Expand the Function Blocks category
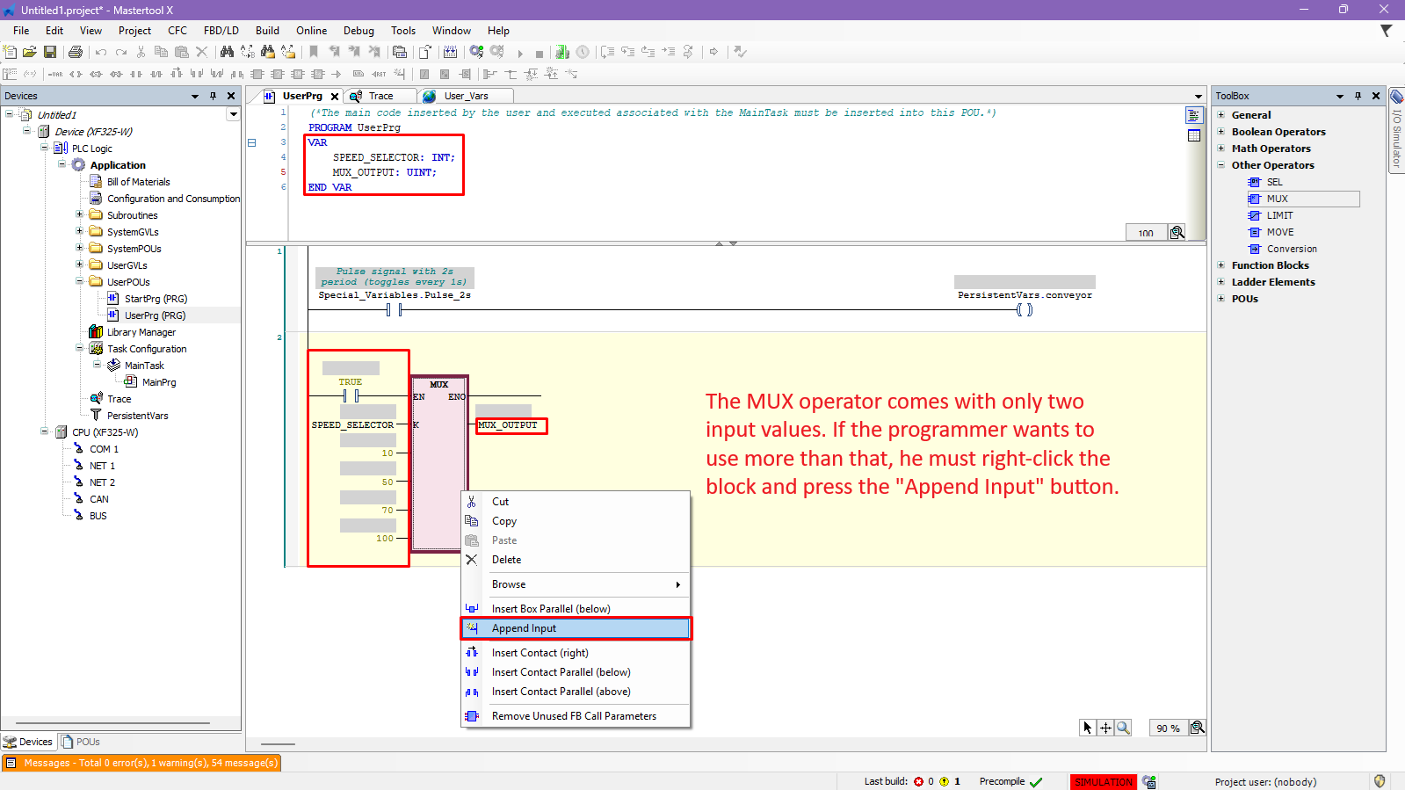Viewport: 1405px width, 790px height. point(1221,265)
